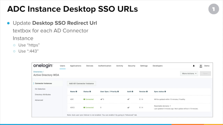Click info icon beside User Sync / Priority

point(118,92)
